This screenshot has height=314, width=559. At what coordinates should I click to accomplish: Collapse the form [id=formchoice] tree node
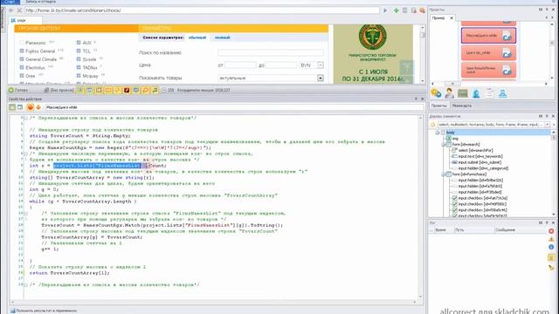[x=444, y=174]
